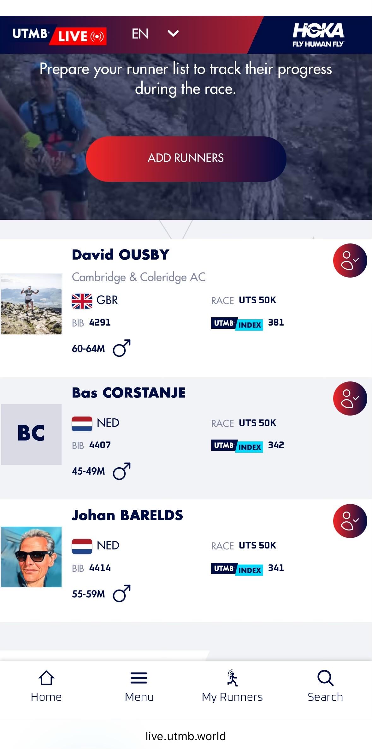Click UTMB Index badge for Johan BARELDS
This screenshot has width=372, height=749.
pyautogui.click(x=237, y=569)
